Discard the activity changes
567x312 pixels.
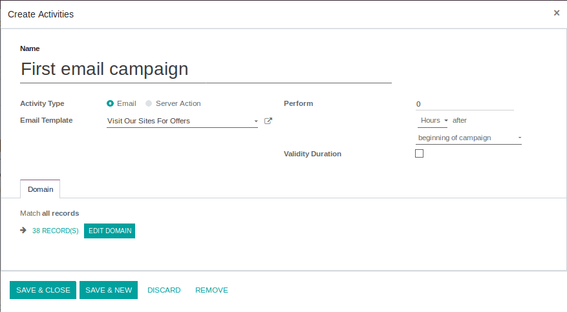[x=164, y=290]
